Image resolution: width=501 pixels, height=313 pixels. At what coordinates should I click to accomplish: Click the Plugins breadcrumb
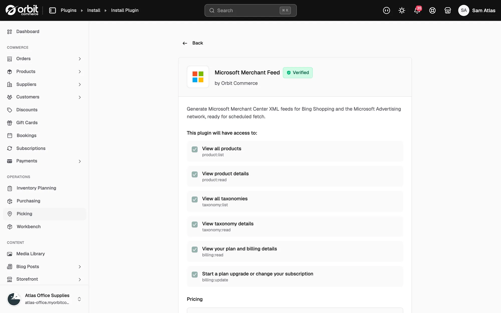click(68, 10)
